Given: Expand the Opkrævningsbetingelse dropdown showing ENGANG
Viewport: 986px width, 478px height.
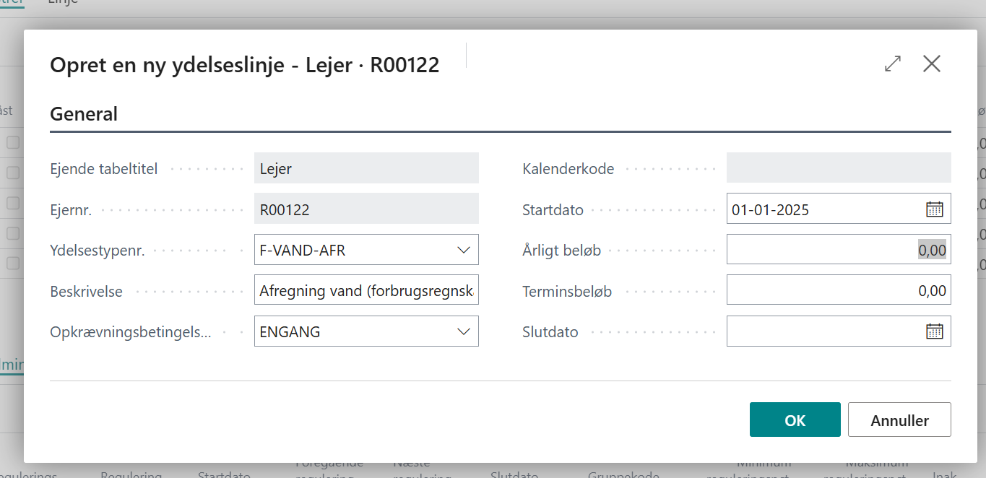Looking at the screenshot, I should [464, 331].
